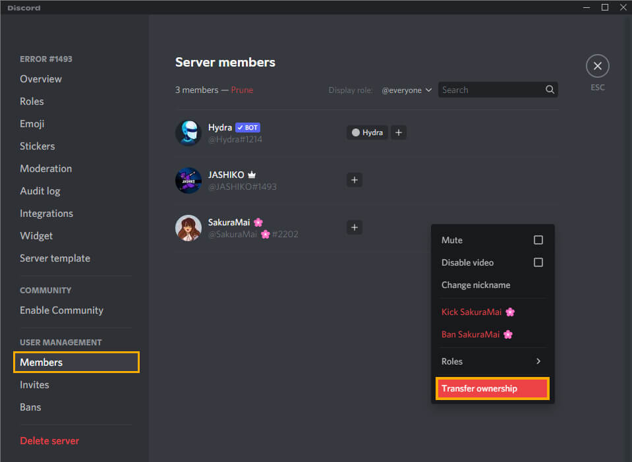Click the @JASHIKO#1493 username tag
The height and width of the screenshot is (462, 632).
tap(243, 187)
